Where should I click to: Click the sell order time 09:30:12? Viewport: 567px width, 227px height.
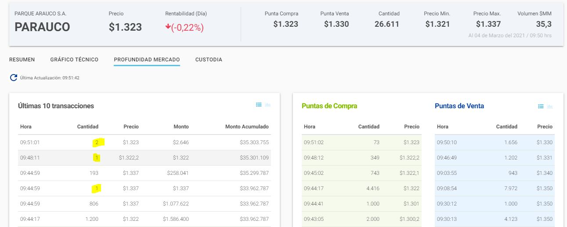(x=447, y=204)
